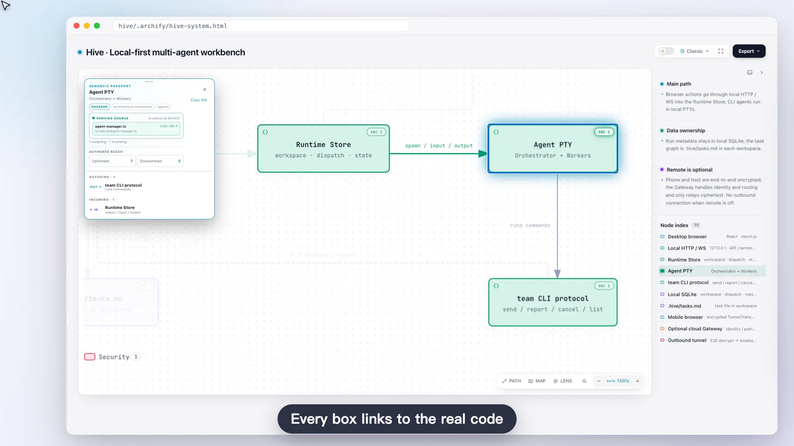
Task: Select Mobile browser in Node index
Action: [712, 317]
